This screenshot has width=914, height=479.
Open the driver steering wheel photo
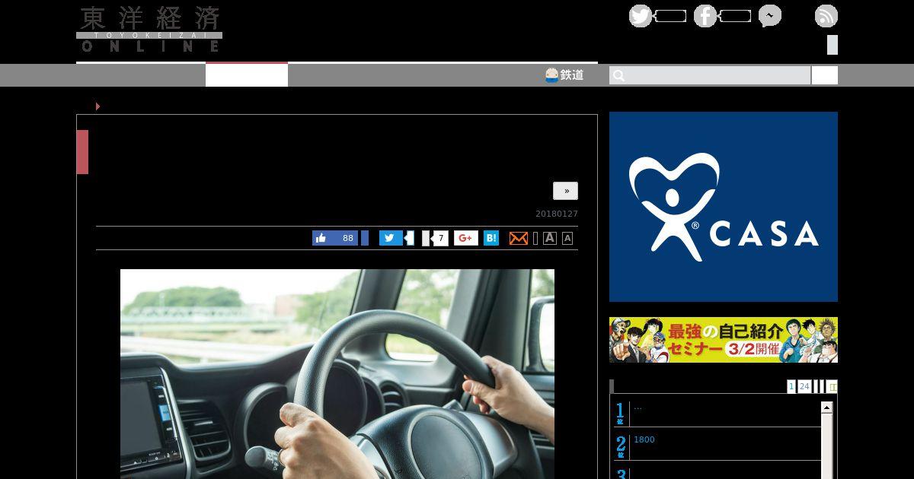coord(337,374)
